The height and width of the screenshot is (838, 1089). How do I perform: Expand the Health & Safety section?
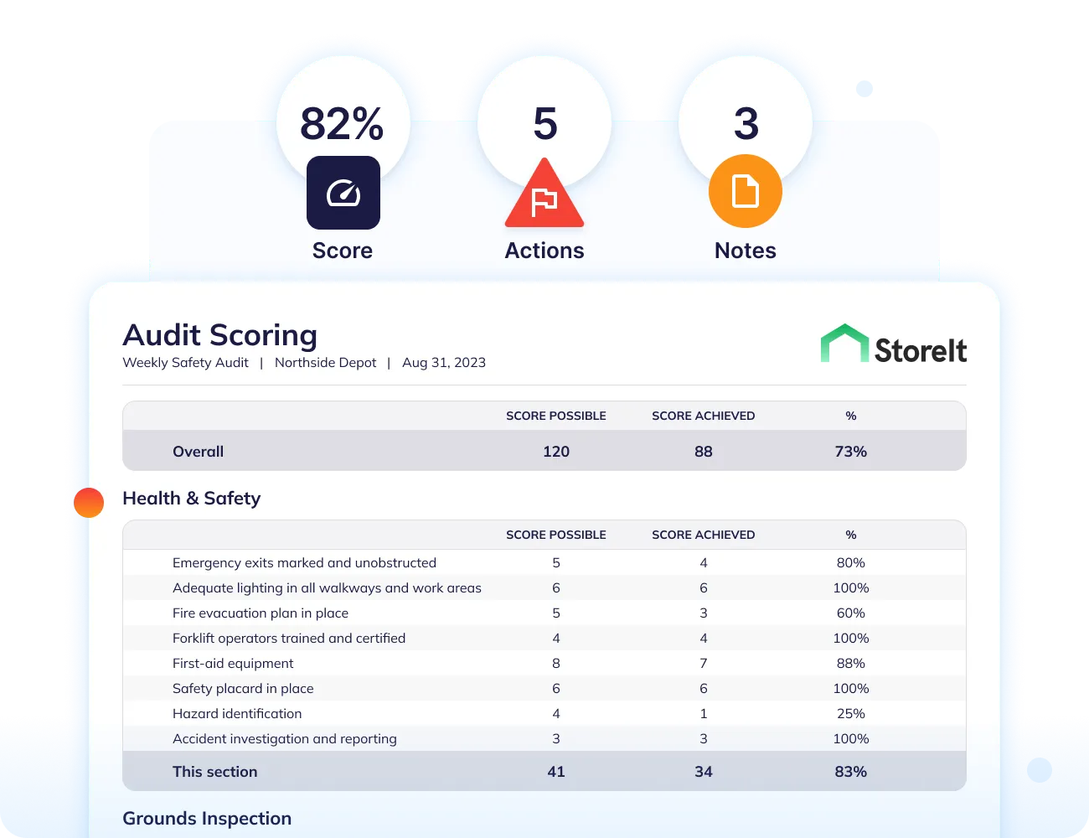(191, 498)
